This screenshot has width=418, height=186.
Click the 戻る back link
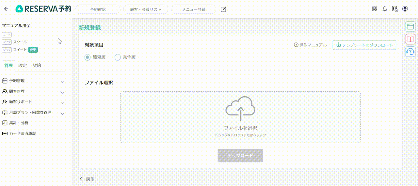tap(87, 179)
